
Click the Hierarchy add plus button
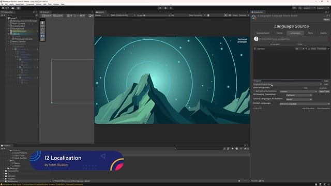pyautogui.click(x=2, y=16)
